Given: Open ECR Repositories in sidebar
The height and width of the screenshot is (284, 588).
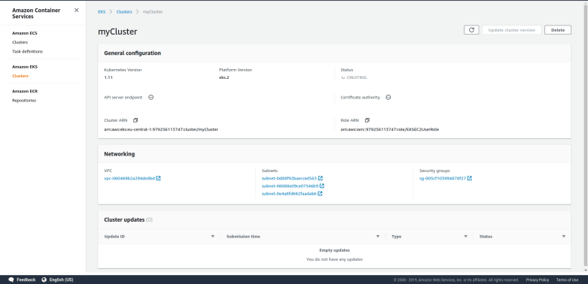Looking at the screenshot, I should [x=24, y=100].
